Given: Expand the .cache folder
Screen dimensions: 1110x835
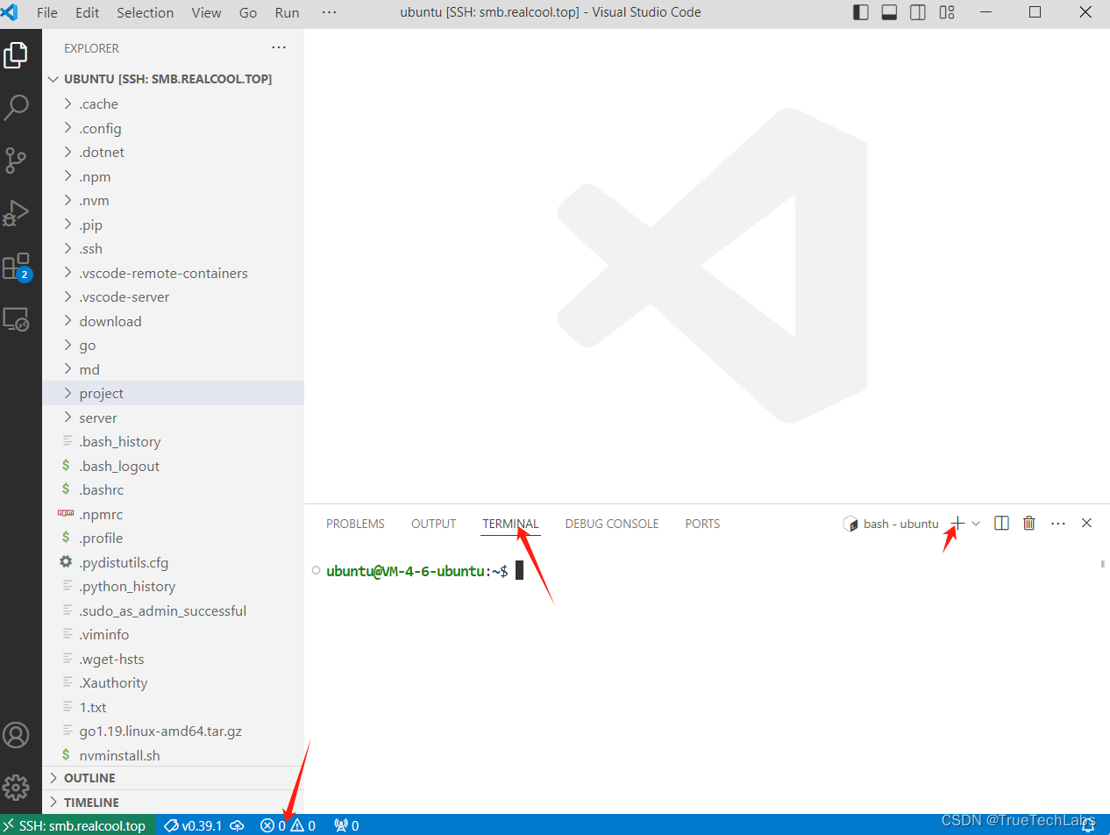Looking at the screenshot, I should [x=174, y=103].
